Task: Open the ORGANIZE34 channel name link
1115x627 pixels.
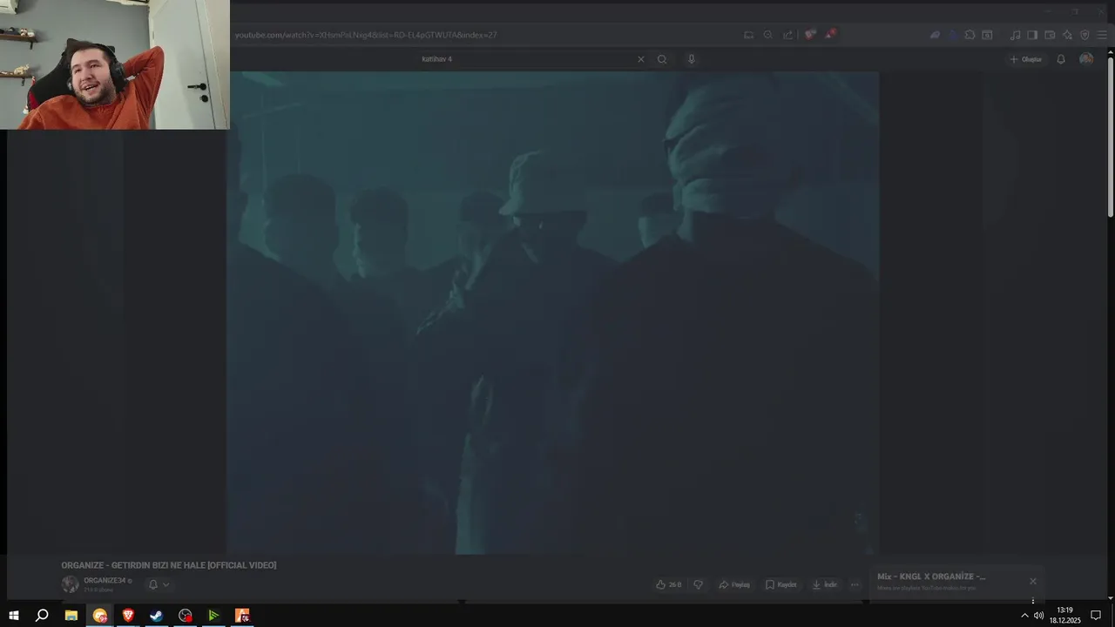Action: (105, 581)
